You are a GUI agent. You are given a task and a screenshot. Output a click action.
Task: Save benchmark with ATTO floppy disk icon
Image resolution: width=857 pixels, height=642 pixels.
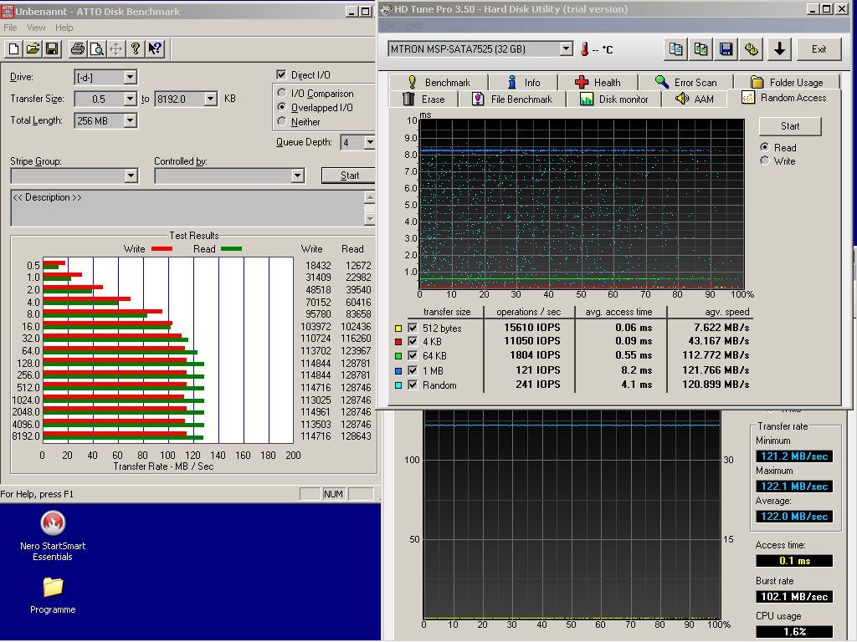click(x=52, y=49)
